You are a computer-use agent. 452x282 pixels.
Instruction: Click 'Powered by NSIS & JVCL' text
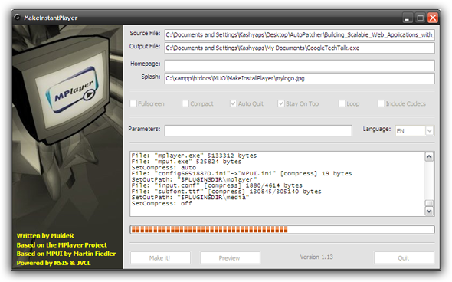pos(54,263)
